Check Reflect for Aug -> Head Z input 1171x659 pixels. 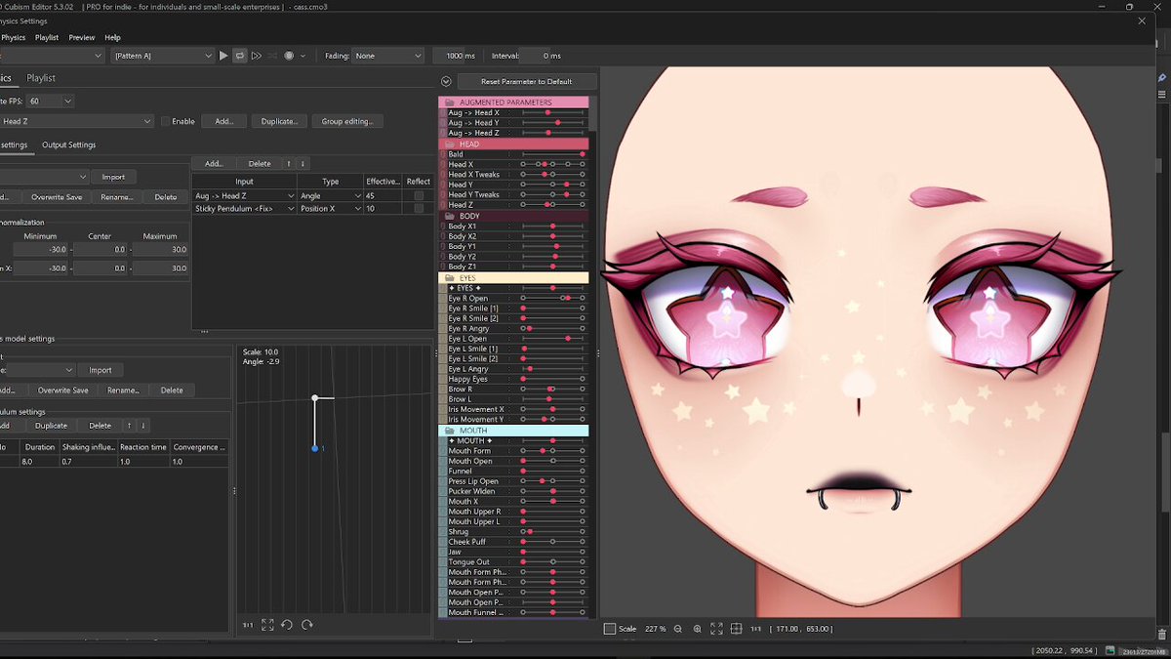pyautogui.click(x=419, y=195)
